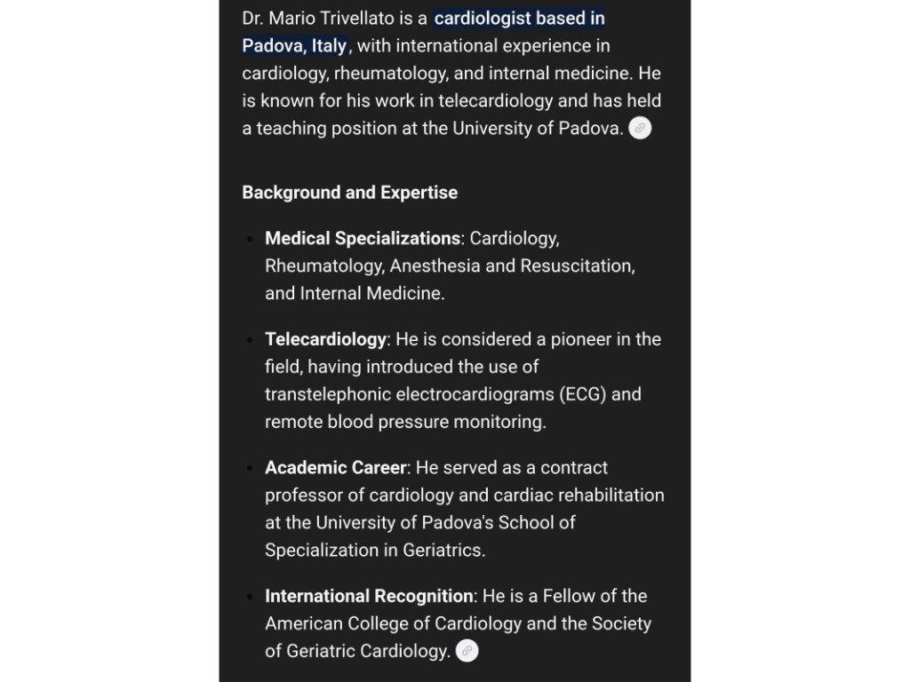Click the highlighted "Padova, Italy" text
Screen dimensions: 910x682
pos(294,46)
